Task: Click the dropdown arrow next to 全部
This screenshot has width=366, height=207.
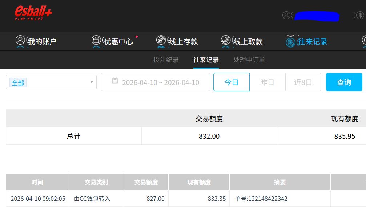Action: [x=92, y=82]
